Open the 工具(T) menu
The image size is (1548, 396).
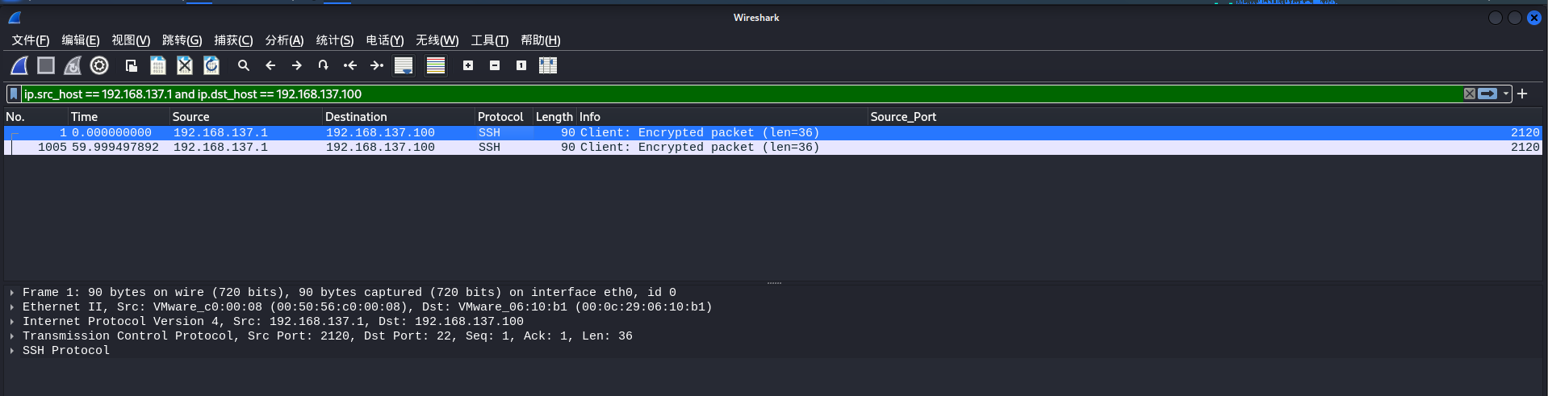[490, 40]
